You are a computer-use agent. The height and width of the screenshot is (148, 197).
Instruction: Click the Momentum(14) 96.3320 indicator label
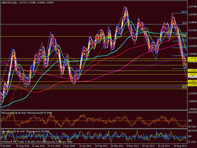tap(14, 113)
